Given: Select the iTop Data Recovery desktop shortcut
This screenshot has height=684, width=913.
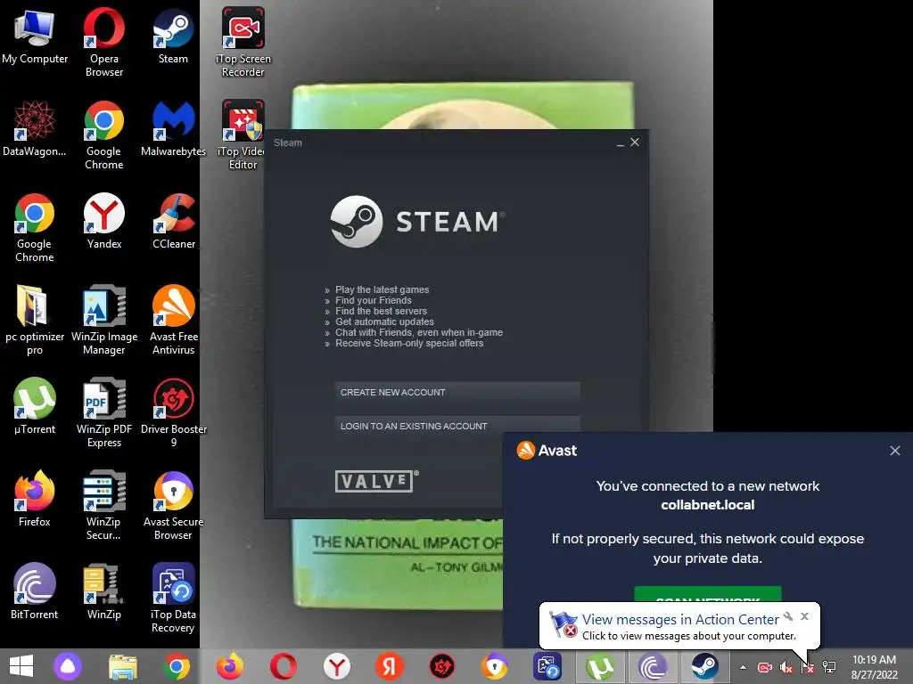Looking at the screenshot, I should coord(173,598).
